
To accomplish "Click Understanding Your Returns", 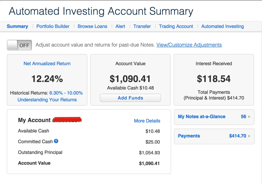I will coord(47,100).
